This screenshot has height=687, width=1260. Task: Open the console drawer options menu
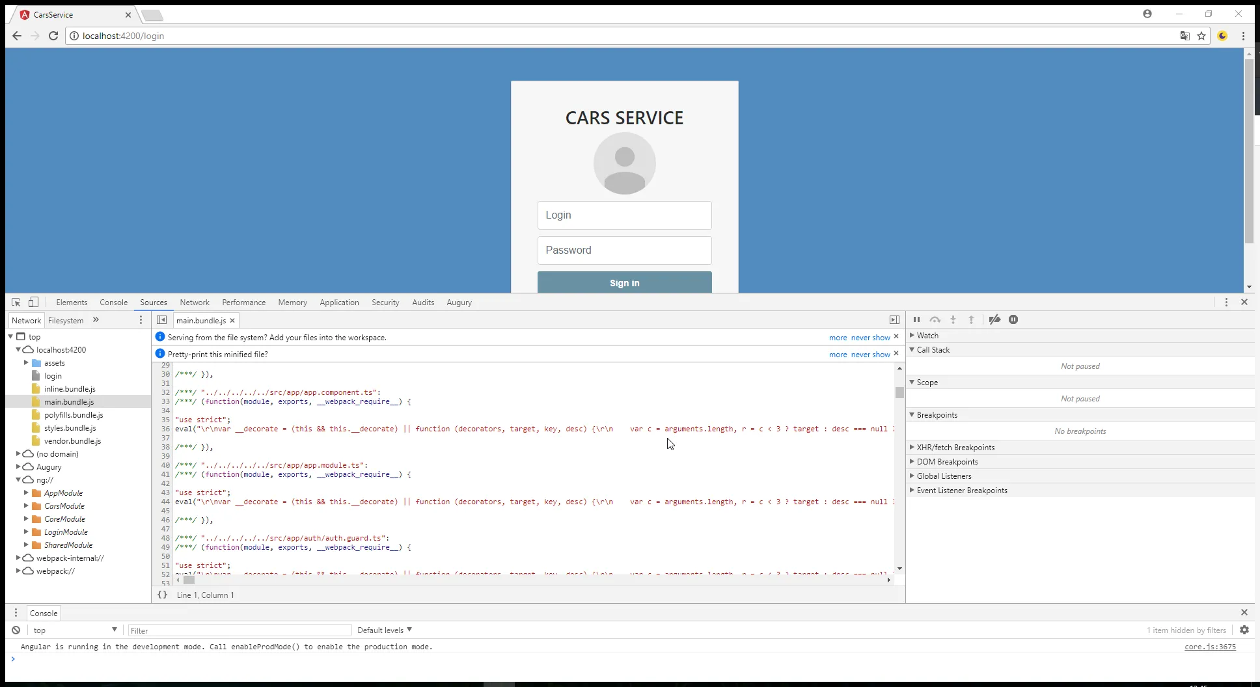(x=16, y=613)
